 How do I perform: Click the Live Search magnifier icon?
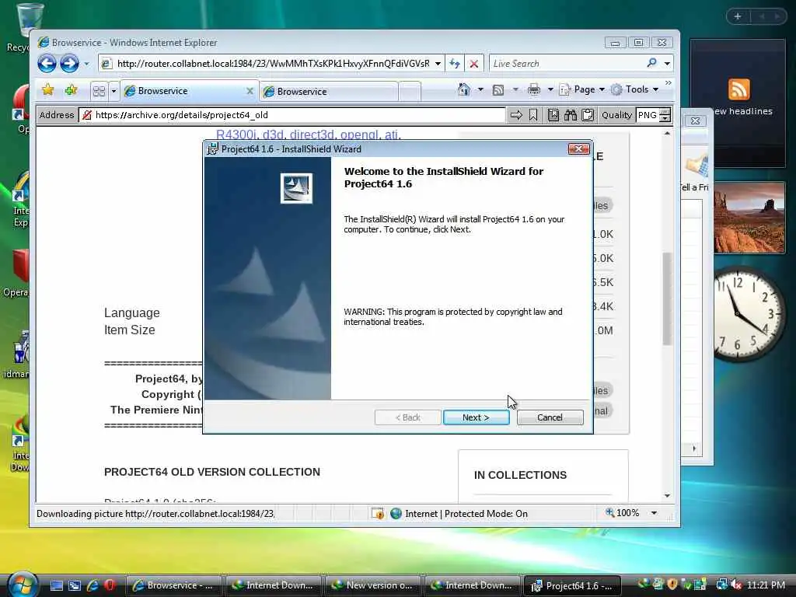(652, 63)
